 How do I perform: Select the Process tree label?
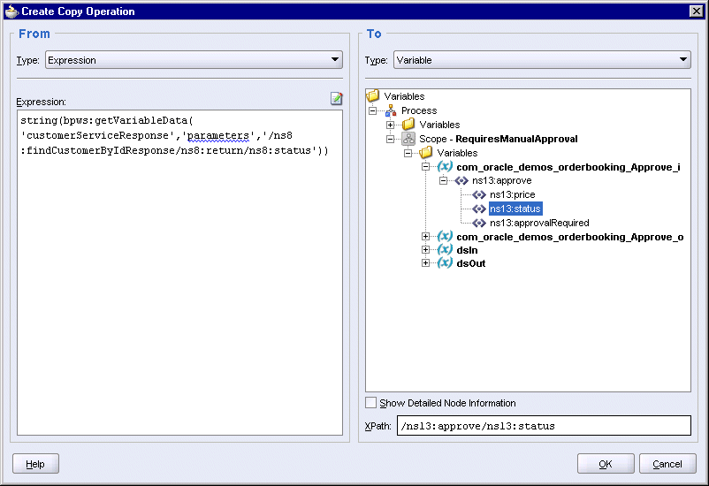(419, 110)
